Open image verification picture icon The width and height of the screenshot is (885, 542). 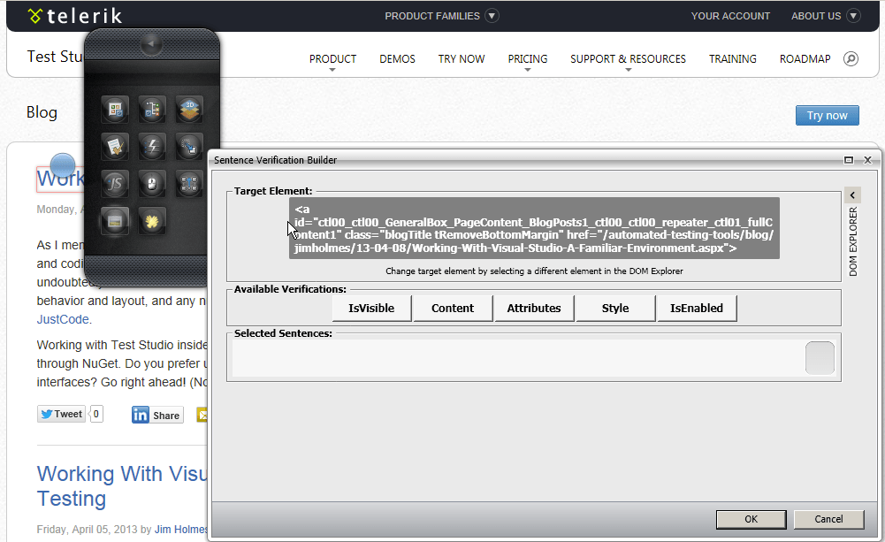pos(115,221)
